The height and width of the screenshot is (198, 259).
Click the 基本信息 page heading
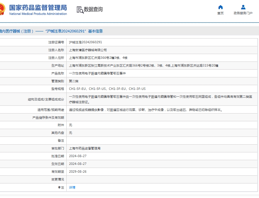(95, 31)
